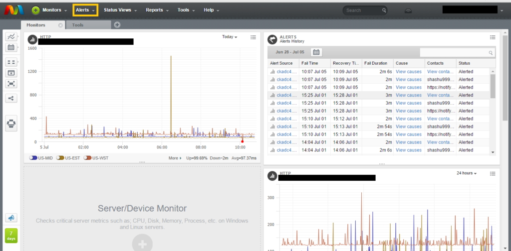This screenshot has height=251, width=511.
Task: Open the Help menu
Action: tap(211, 10)
